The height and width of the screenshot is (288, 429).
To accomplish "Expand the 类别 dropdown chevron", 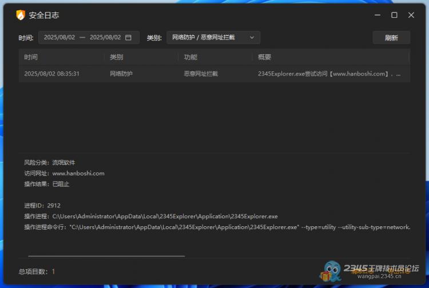I will coord(252,38).
